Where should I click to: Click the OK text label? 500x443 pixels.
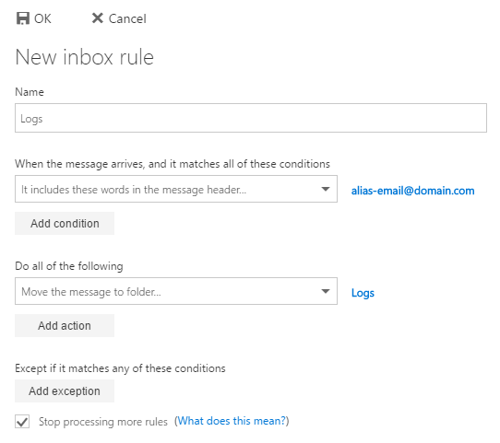point(42,18)
